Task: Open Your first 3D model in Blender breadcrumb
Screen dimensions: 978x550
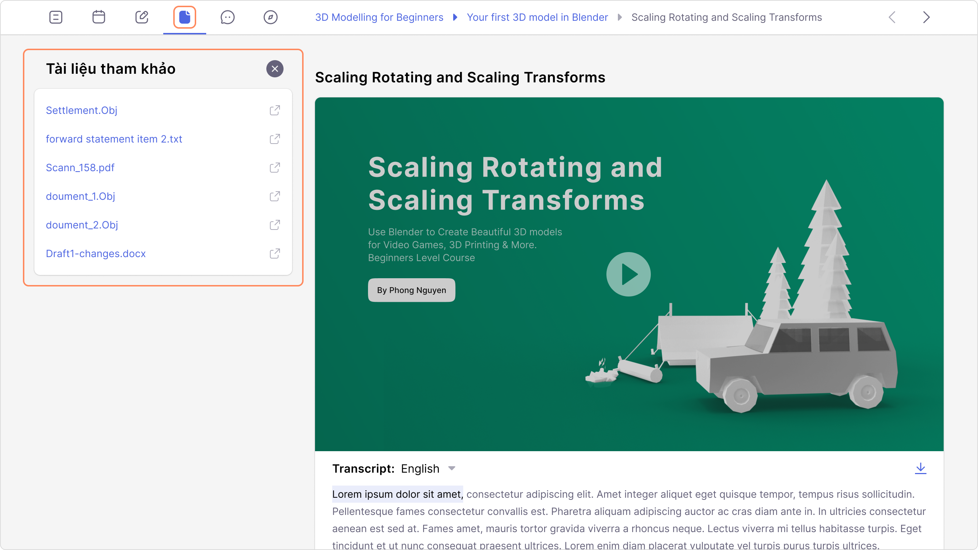Action: (537, 17)
